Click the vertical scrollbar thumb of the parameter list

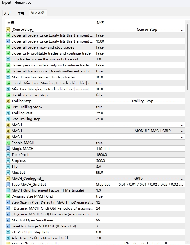tap(187, 57)
